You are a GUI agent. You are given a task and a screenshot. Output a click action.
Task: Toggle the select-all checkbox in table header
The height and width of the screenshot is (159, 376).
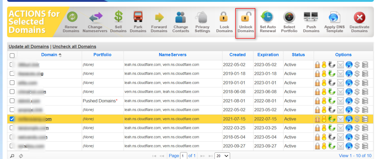tap(12, 56)
